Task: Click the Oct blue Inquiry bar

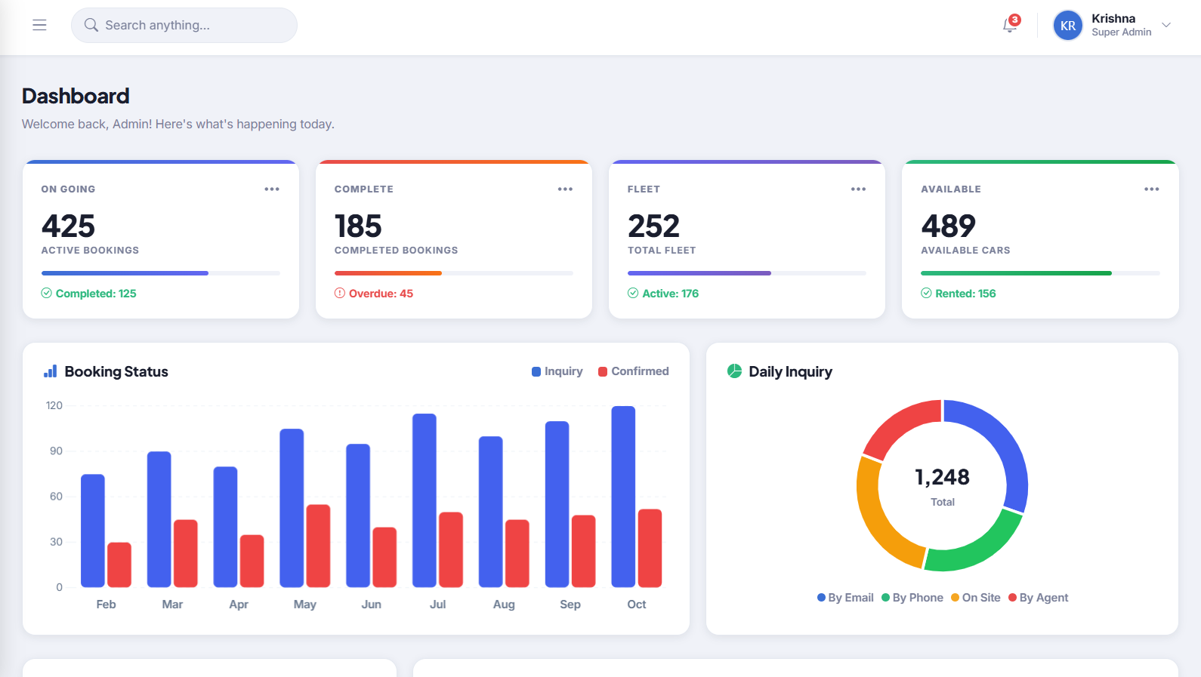Action: 623,497
